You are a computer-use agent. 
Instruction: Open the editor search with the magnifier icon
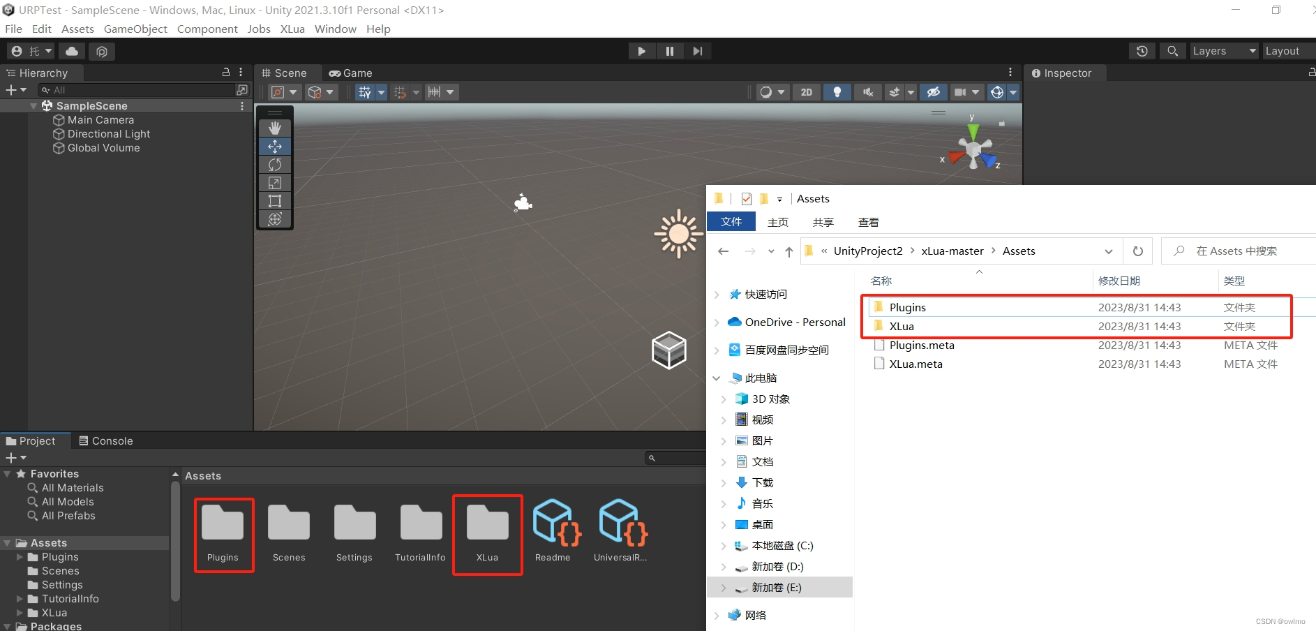tap(1172, 51)
